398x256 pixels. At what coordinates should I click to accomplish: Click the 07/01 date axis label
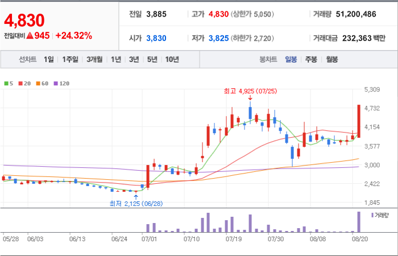[x=150, y=240]
